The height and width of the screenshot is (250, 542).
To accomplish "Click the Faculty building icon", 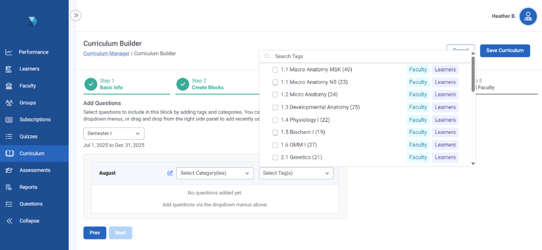I will point(9,86).
